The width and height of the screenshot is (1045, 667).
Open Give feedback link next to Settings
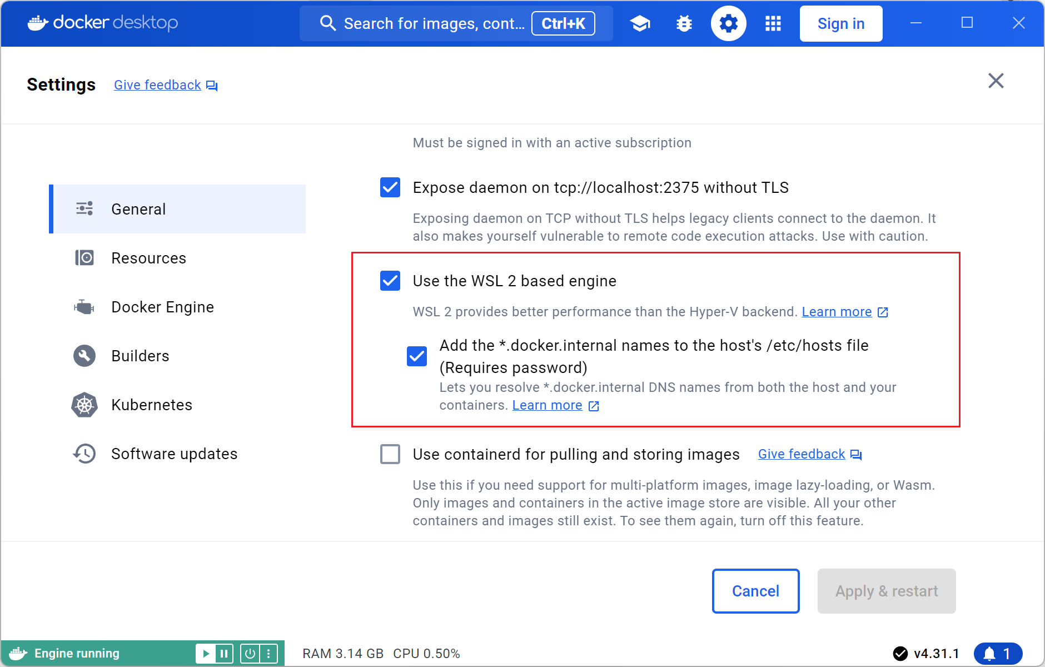pos(157,85)
